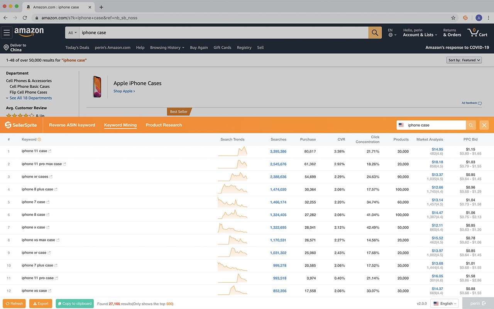Open Amazon hamburger menu
494x309 pixels.
tap(7, 32)
